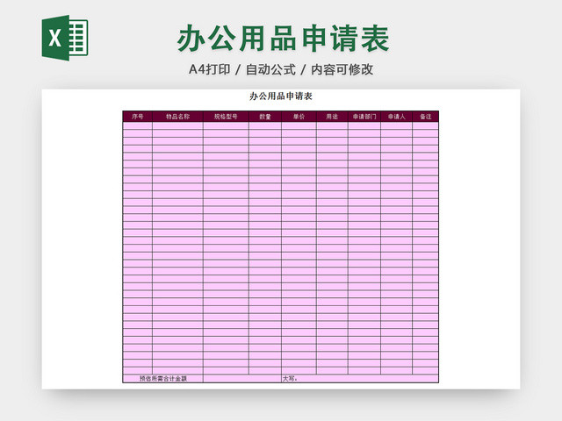The width and height of the screenshot is (562, 421).
Task: Select the 数量 column header
Action: pos(265,117)
